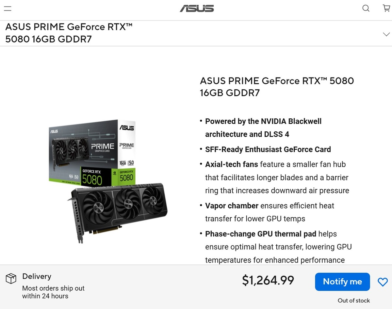Click the Phase-change GPU thermal pad text
Screen dimensions: 392x309
point(278,247)
